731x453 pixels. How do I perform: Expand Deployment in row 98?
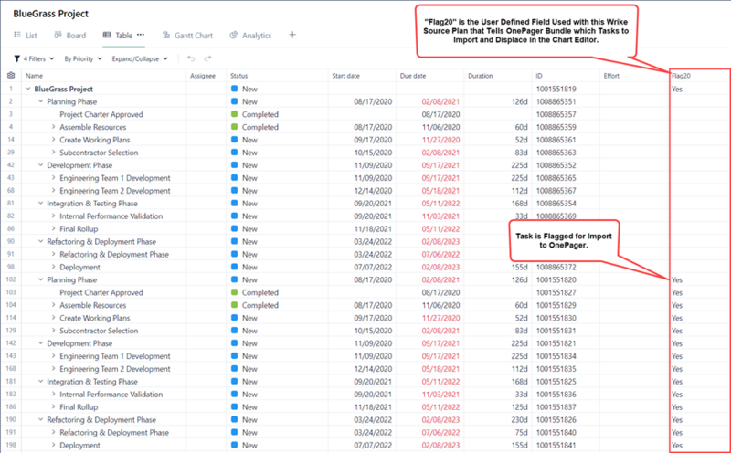(53, 267)
